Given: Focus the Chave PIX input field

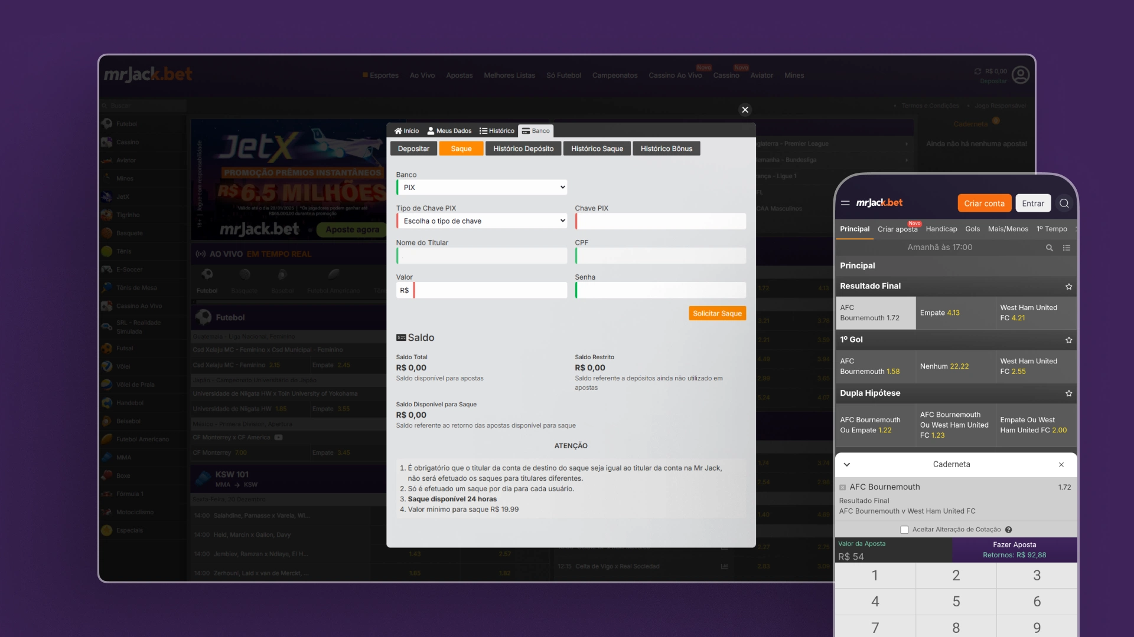Looking at the screenshot, I should click(660, 221).
